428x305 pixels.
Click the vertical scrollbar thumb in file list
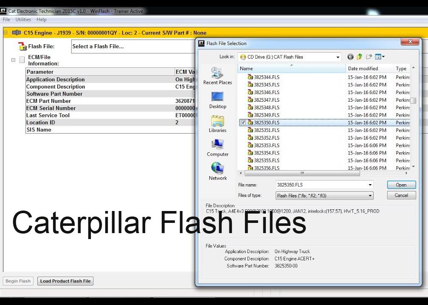414,100
